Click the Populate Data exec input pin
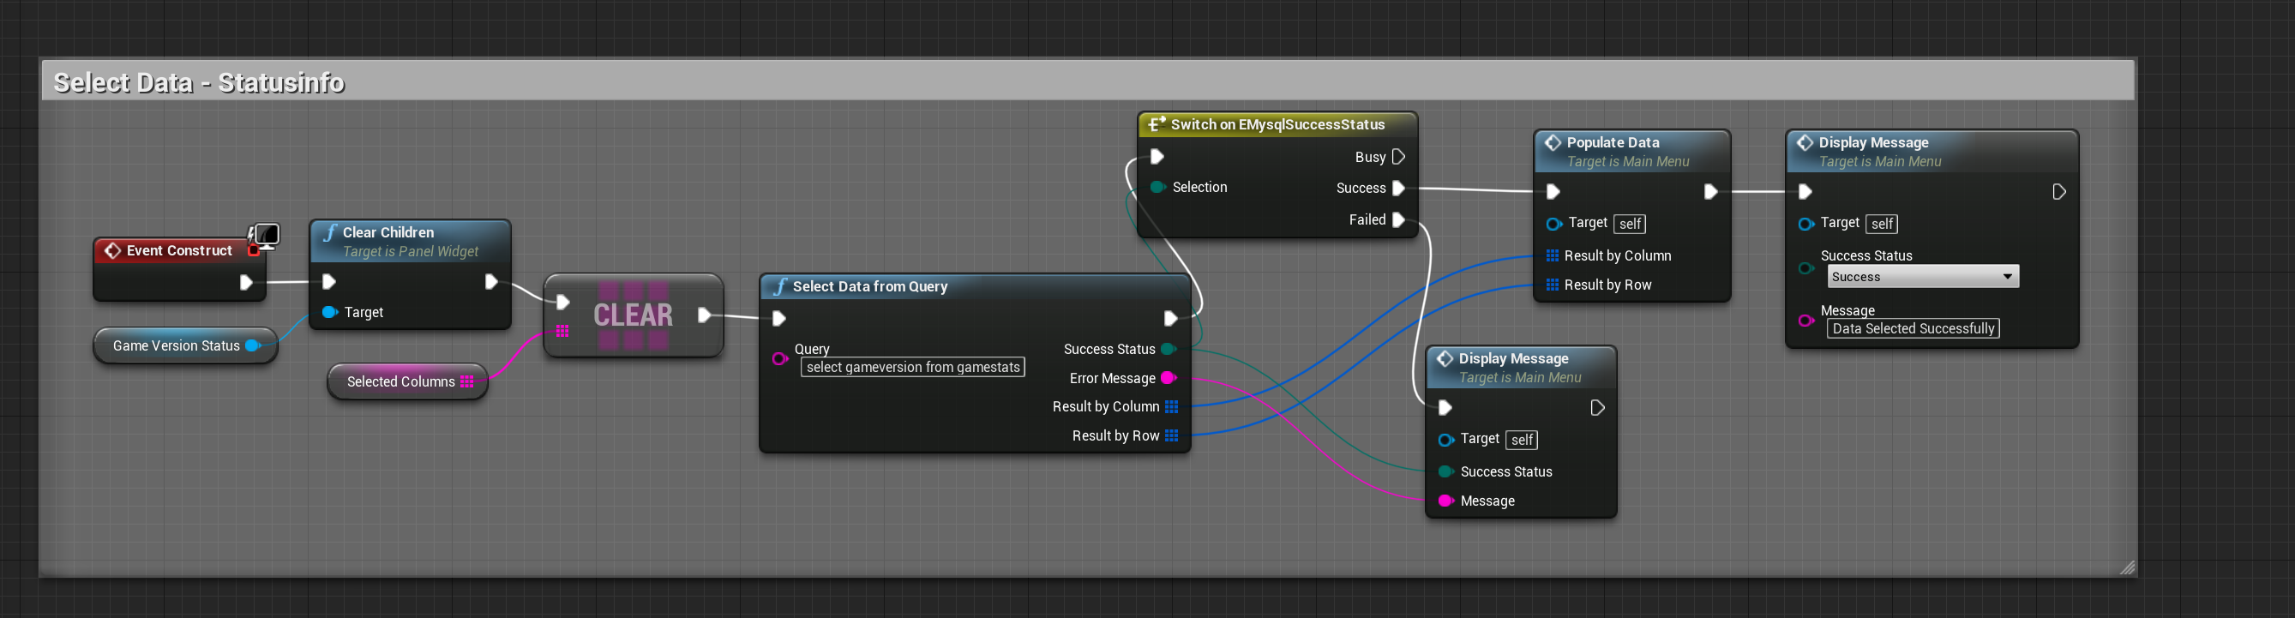Viewport: 2295px width, 618px height. [x=1553, y=191]
